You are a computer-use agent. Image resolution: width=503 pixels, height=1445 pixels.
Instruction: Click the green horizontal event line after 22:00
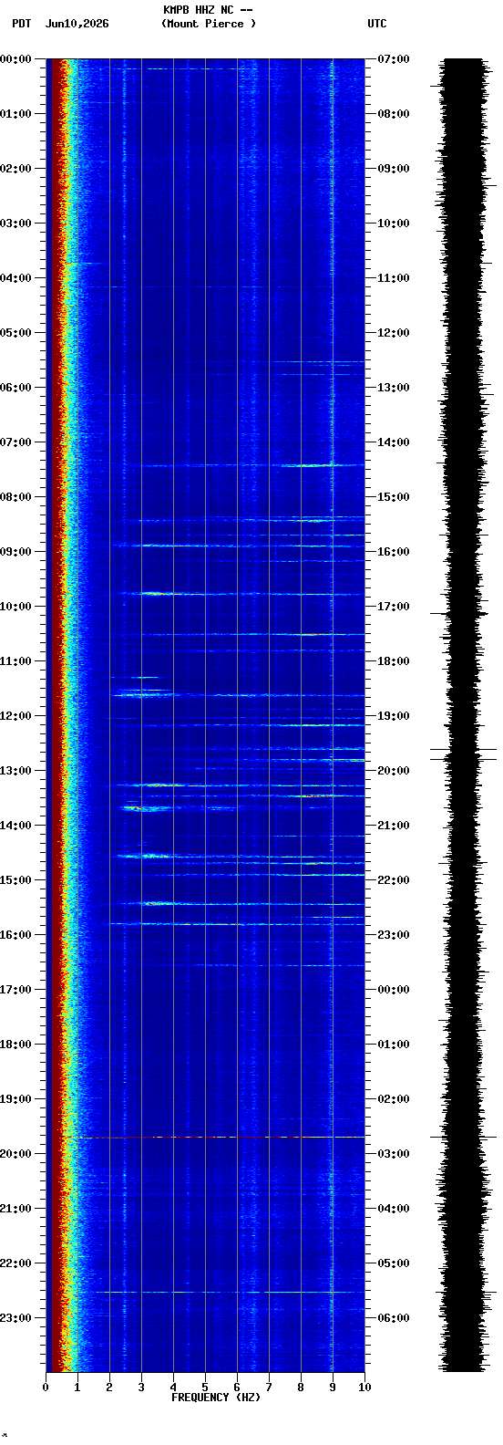(x=223, y=1292)
